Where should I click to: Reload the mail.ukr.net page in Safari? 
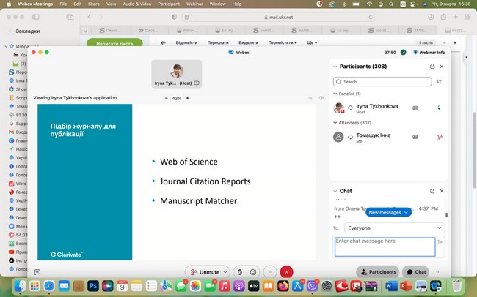click(x=371, y=17)
